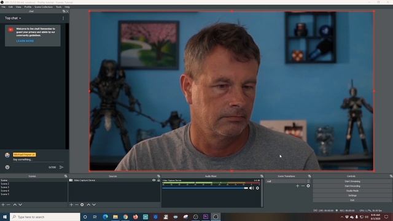Open the File menu
Viewport: 393px width, 221px height.
click(3, 7)
